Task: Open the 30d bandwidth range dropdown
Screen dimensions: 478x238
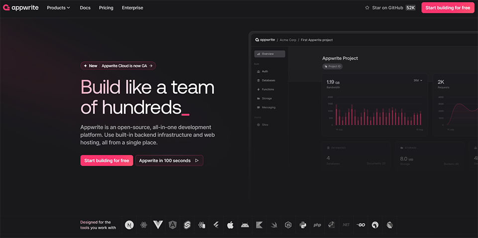Action: tap(418, 81)
